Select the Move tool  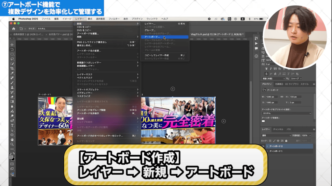(12, 45)
